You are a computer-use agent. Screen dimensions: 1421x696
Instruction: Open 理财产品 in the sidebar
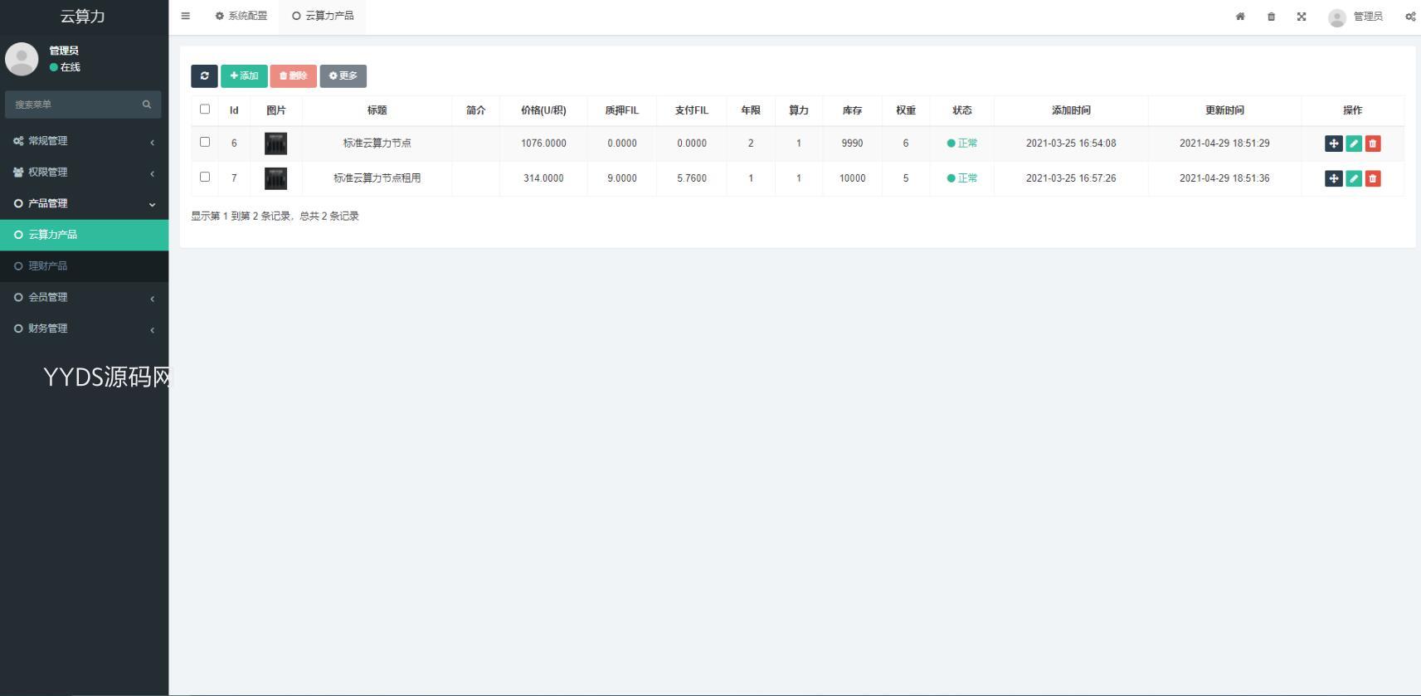click(x=48, y=266)
